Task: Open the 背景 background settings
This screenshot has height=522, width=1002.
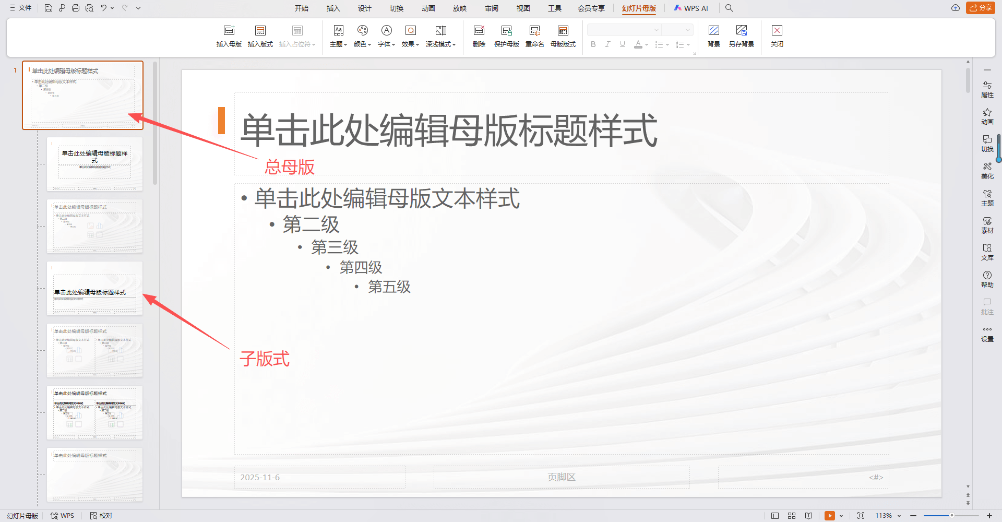Action: coord(713,35)
